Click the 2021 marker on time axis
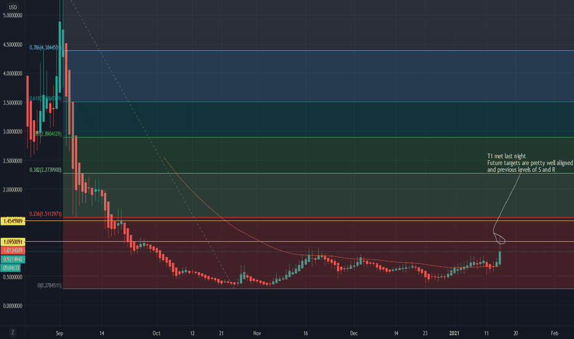Viewport: 574px width, 339px height. pos(454,333)
